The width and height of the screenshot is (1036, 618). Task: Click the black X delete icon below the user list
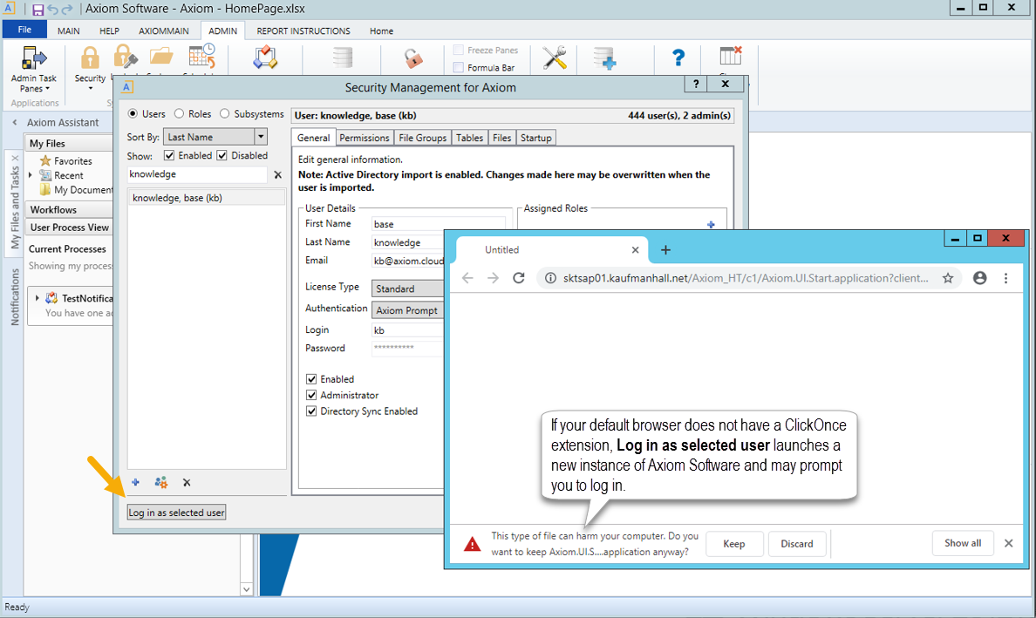pos(187,483)
